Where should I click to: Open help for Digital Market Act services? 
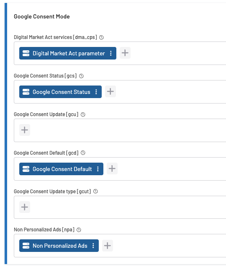tap(101, 37)
